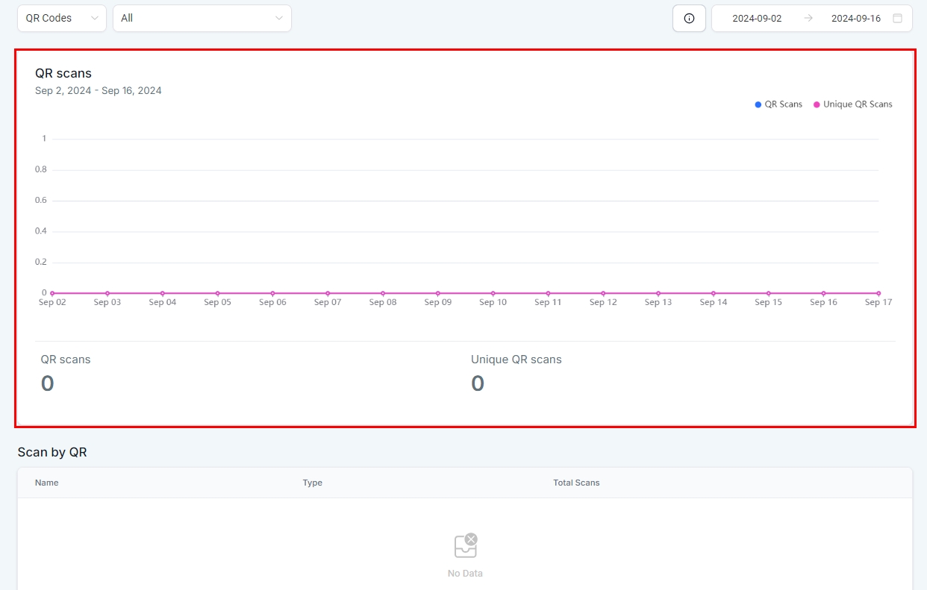Open the All filter dropdown
This screenshot has height=590, width=927.
click(x=202, y=18)
